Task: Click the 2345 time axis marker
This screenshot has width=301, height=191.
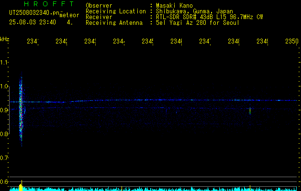Action: (x=147, y=41)
